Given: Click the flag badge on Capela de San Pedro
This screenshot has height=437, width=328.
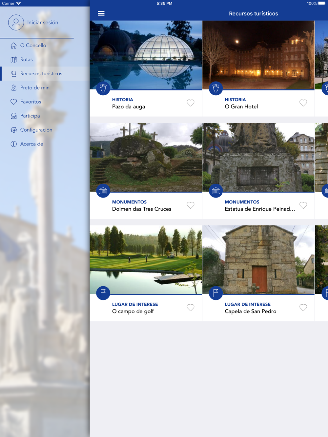Looking at the screenshot, I should 216,293.
